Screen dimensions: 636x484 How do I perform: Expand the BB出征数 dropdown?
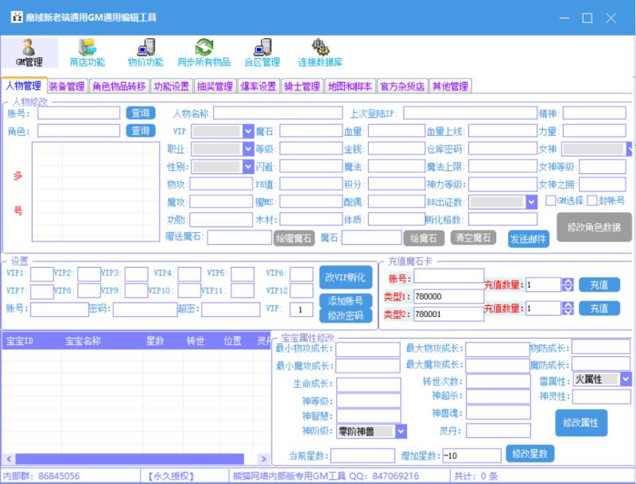click(531, 202)
